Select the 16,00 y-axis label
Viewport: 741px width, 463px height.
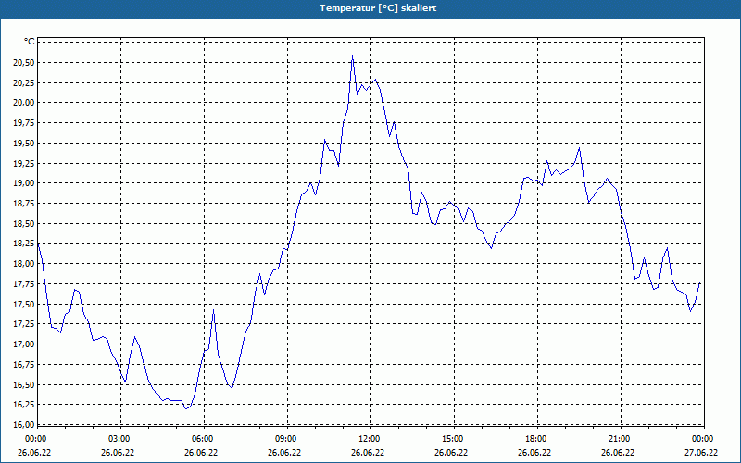24,424
